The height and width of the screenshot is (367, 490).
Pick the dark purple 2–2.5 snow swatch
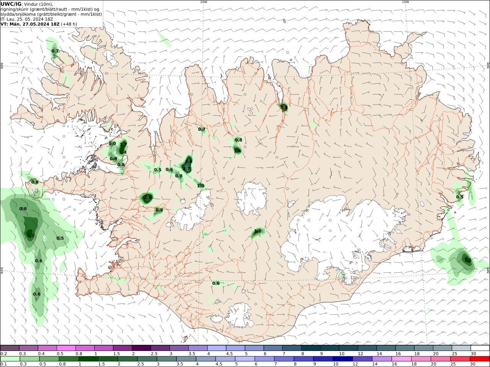pos(141,348)
